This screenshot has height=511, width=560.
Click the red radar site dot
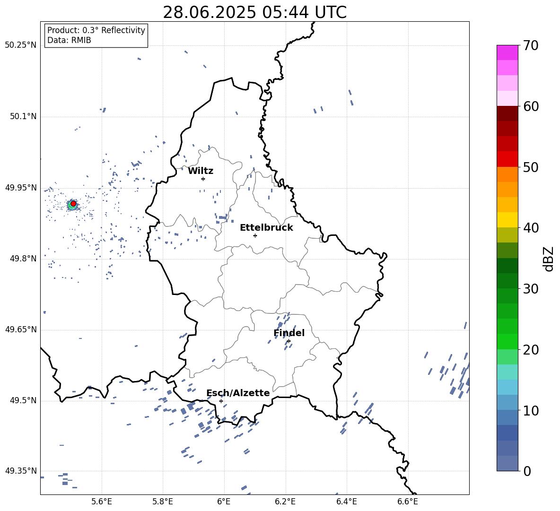[x=73, y=204]
